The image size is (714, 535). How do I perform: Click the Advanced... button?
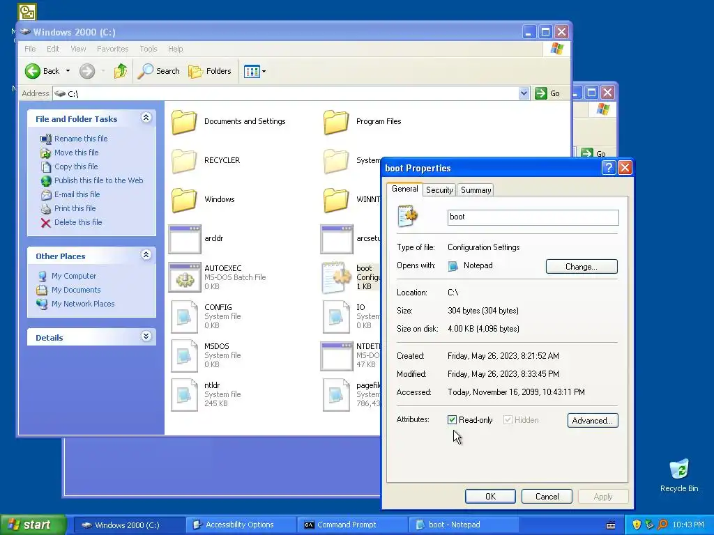pos(593,420)
